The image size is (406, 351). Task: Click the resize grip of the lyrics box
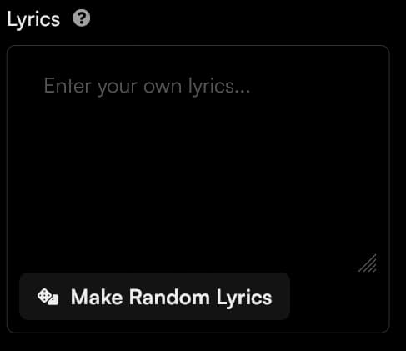coord(368,263)
